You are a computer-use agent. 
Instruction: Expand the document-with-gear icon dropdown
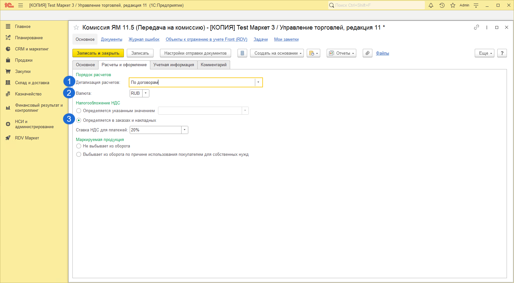click(x=313, y=53)
